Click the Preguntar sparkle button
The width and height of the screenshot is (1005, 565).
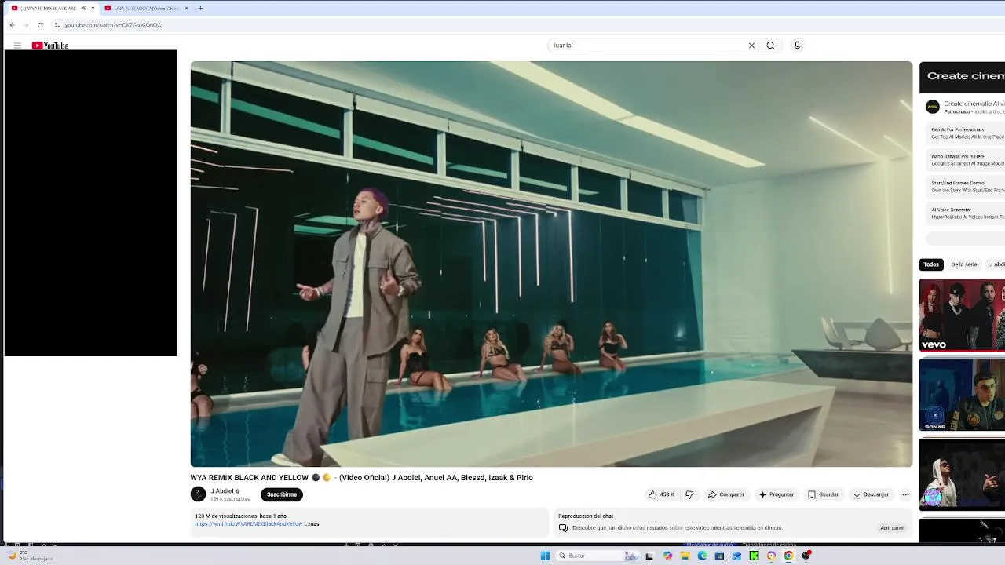pyautogui.click(x=777, y=494)
